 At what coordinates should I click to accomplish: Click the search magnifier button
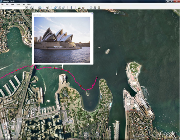[x=32, y=8]
